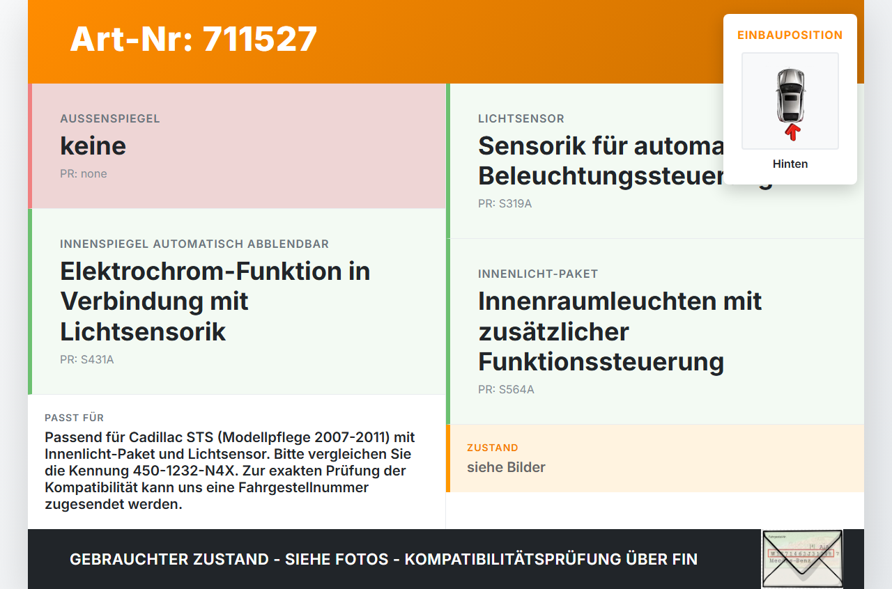Click the 'PR: S431A' code

(87, 360)
